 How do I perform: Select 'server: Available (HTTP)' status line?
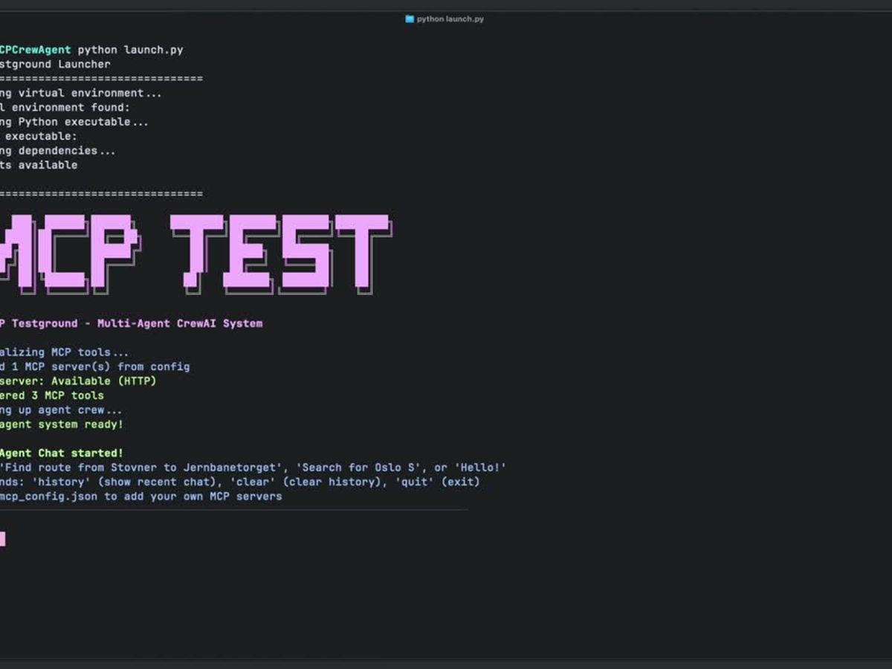(x=78, y=381)
